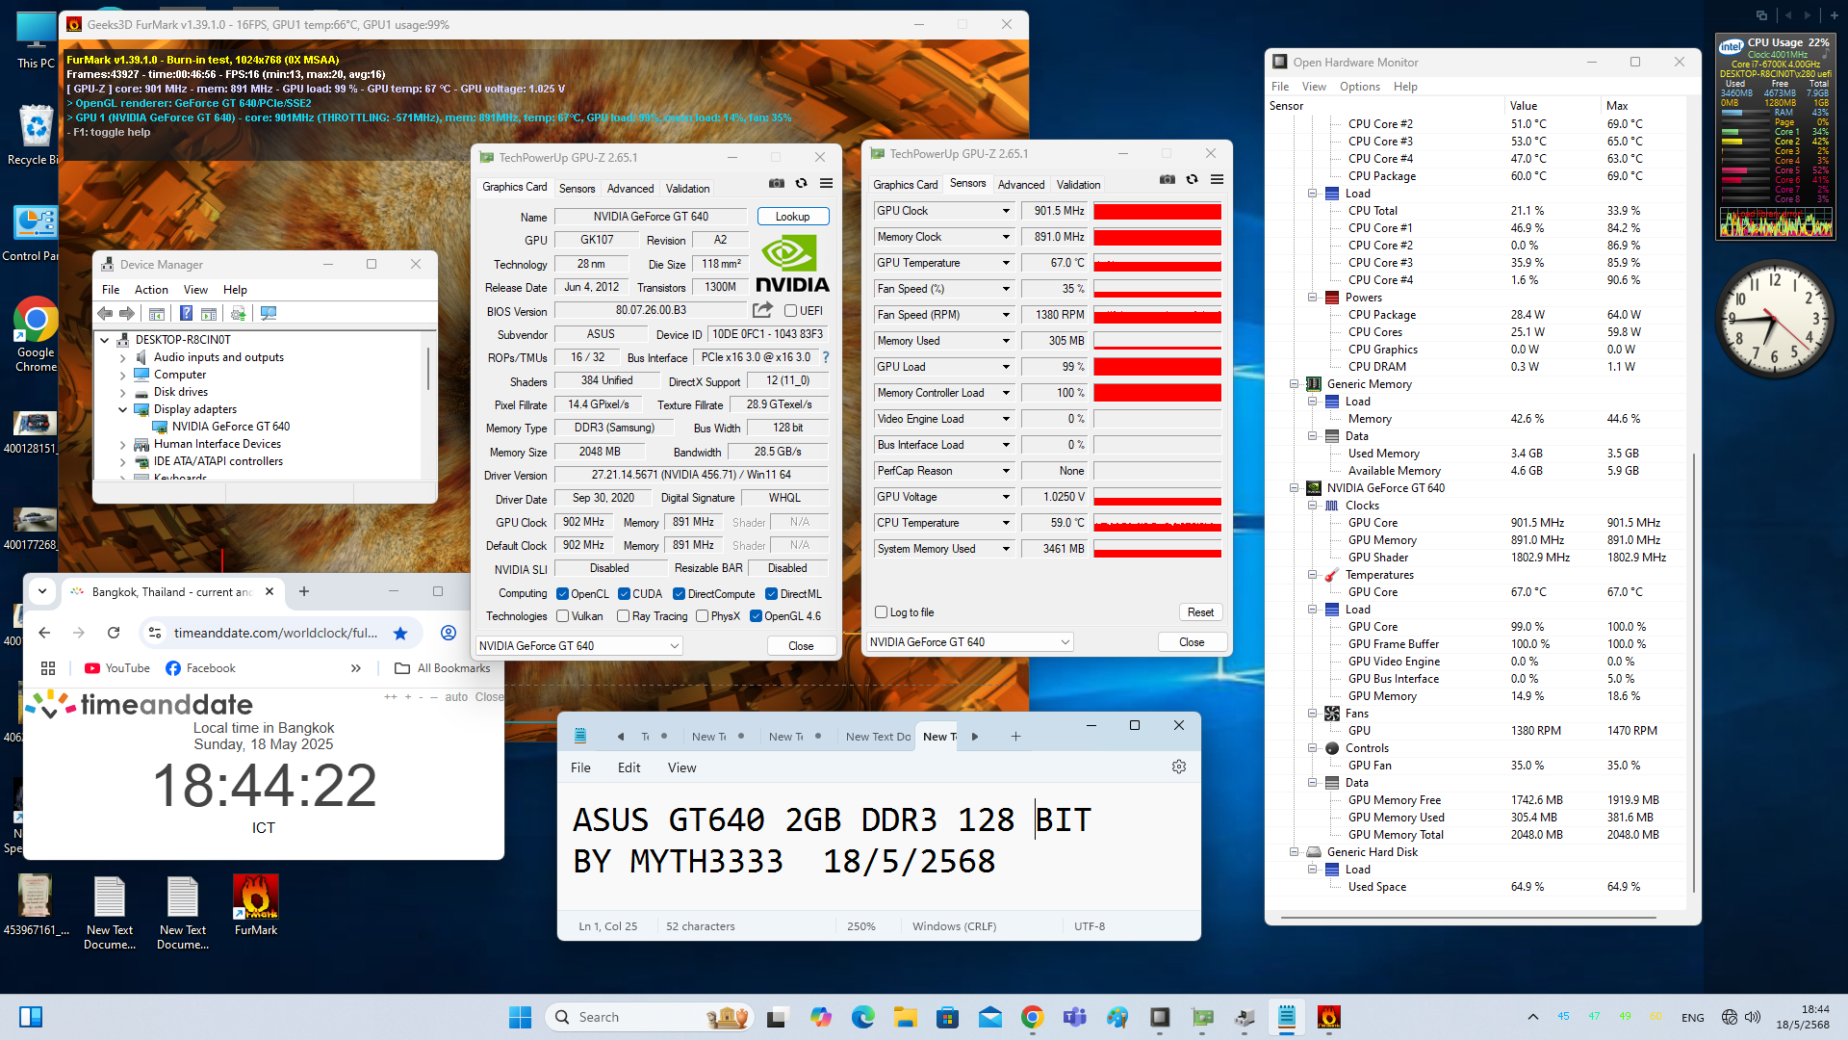Click the Bus Interface question mark icon
Viewport: 1848px width, 1040px height.
[x=825, y=357]
